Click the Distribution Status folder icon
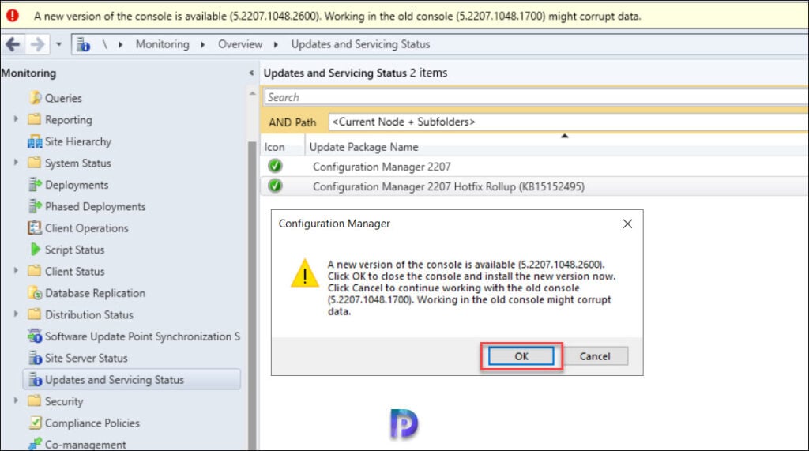 [x=35, y=314]
